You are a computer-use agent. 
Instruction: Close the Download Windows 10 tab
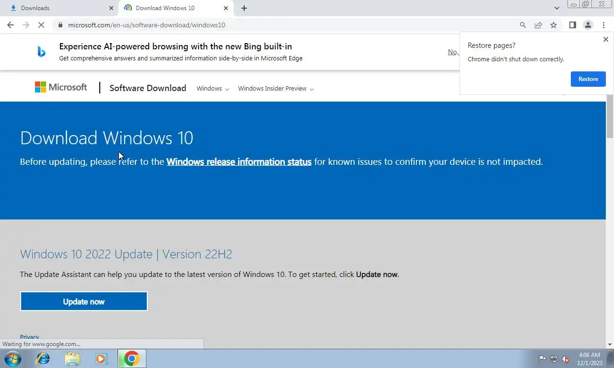click(226, 8)
